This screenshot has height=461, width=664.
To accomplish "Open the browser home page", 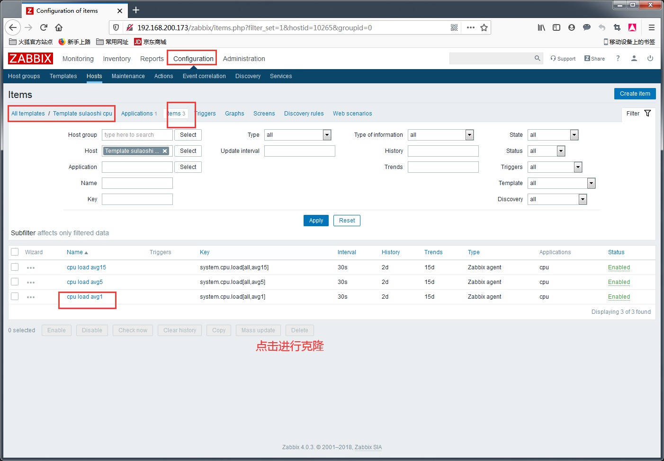I will click(59, 27).
